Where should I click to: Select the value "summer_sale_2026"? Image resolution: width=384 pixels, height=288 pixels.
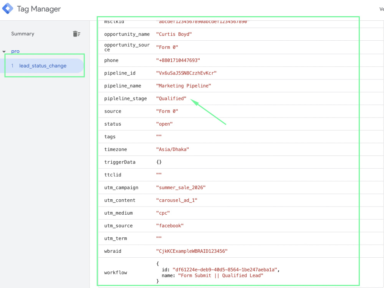(181, 188)
